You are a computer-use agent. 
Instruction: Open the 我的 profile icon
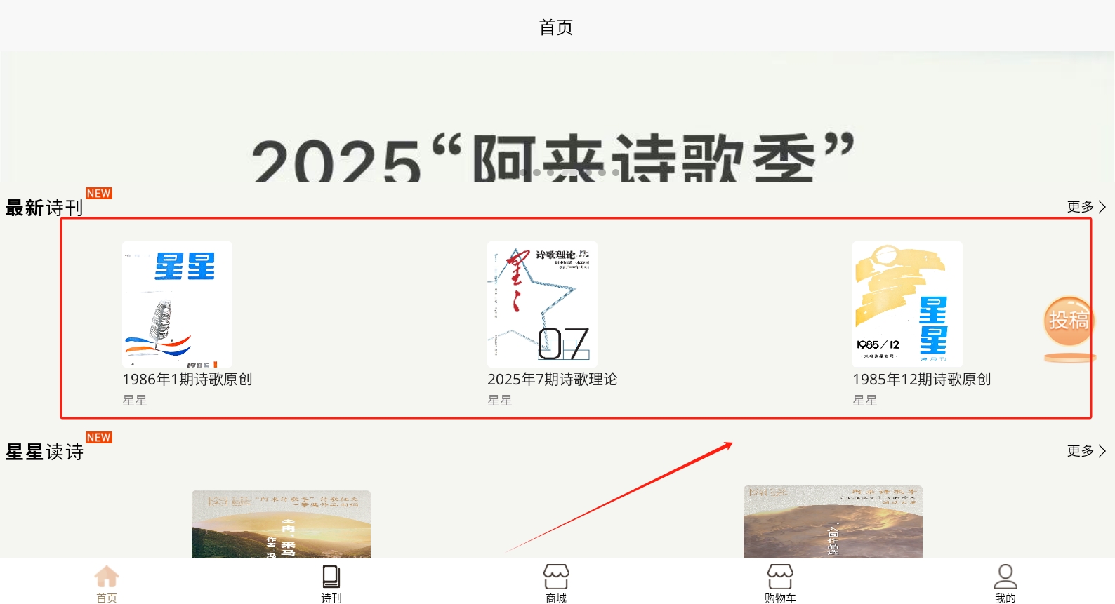(1005, 577)
